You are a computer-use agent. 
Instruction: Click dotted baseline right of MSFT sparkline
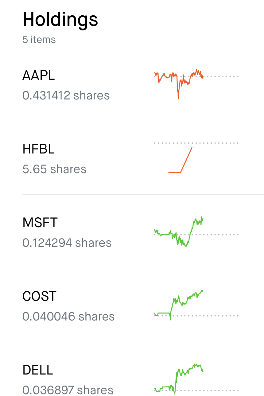tap(221, 235)
